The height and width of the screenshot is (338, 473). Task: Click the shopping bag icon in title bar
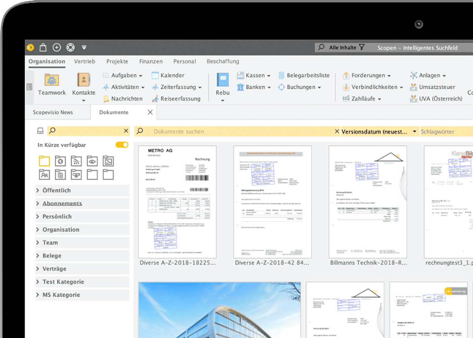point(43,48)
